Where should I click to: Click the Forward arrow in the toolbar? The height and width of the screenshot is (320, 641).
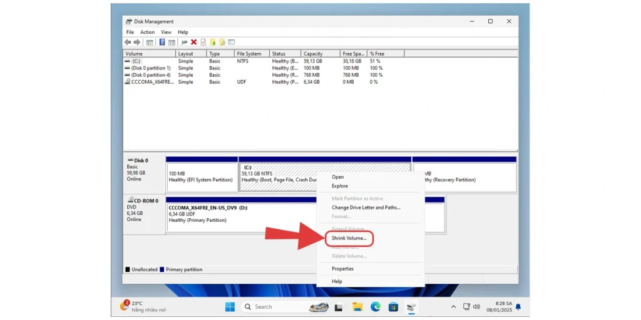click(136, 42)
